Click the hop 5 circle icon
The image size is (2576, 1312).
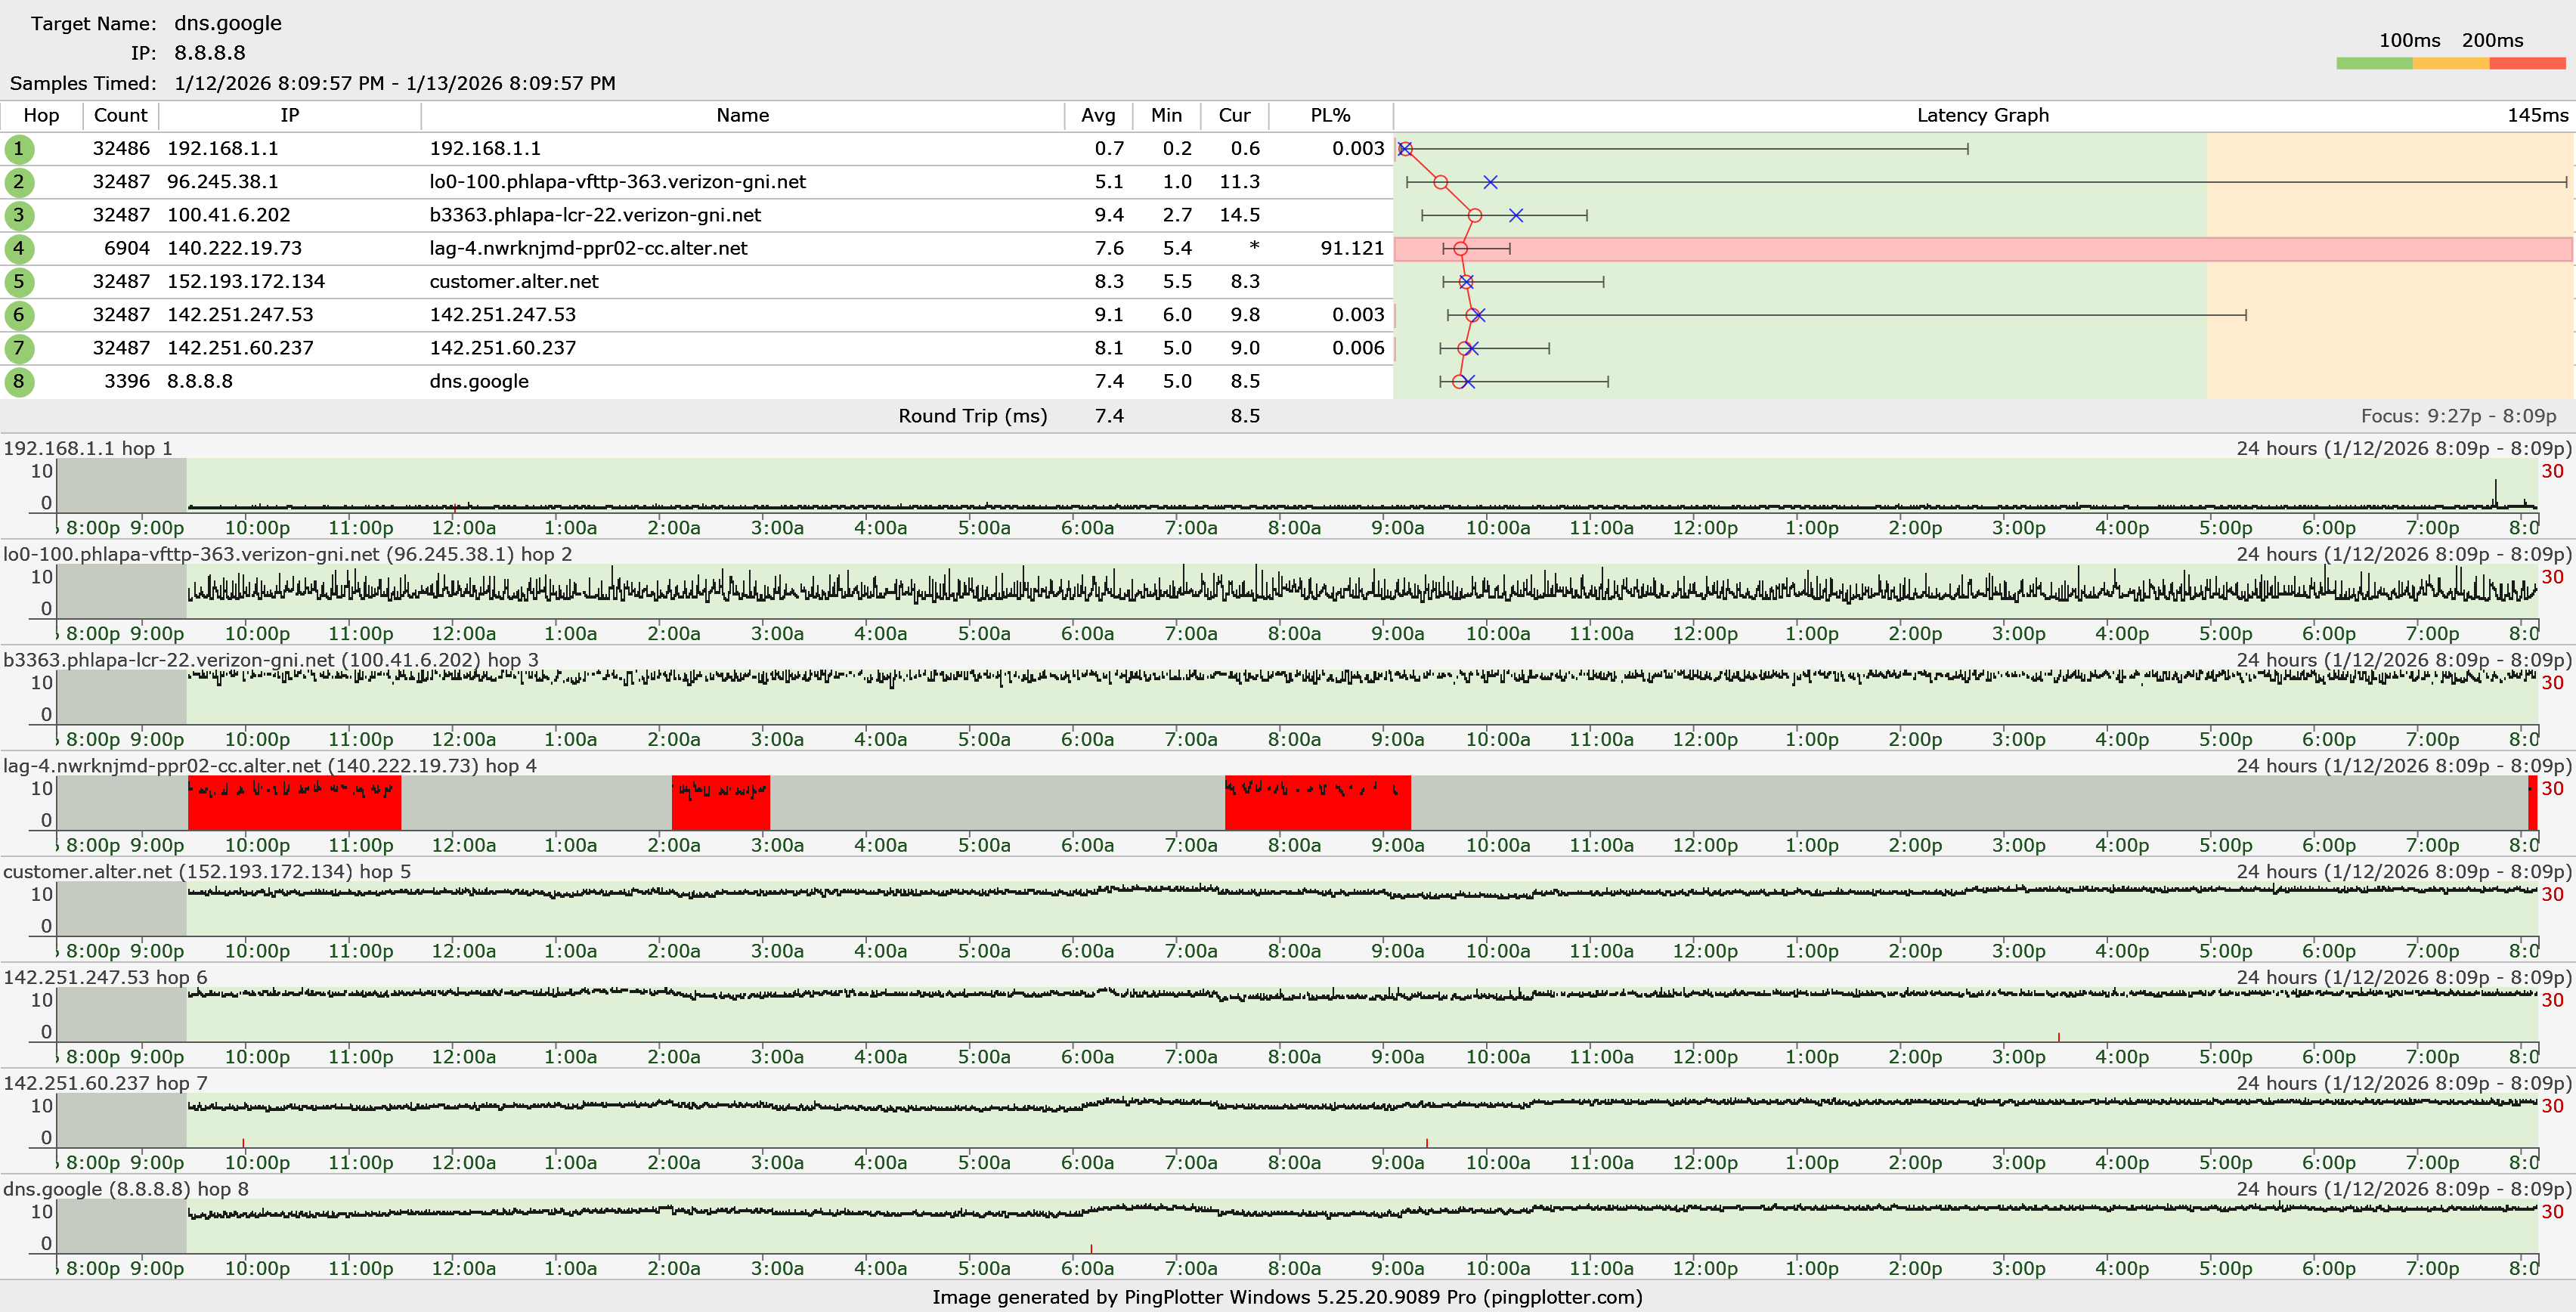[19, 282]
